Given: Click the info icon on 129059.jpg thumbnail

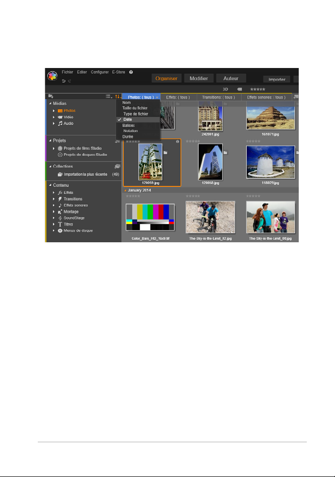Looking at the screenshot, I should [177, 142].
